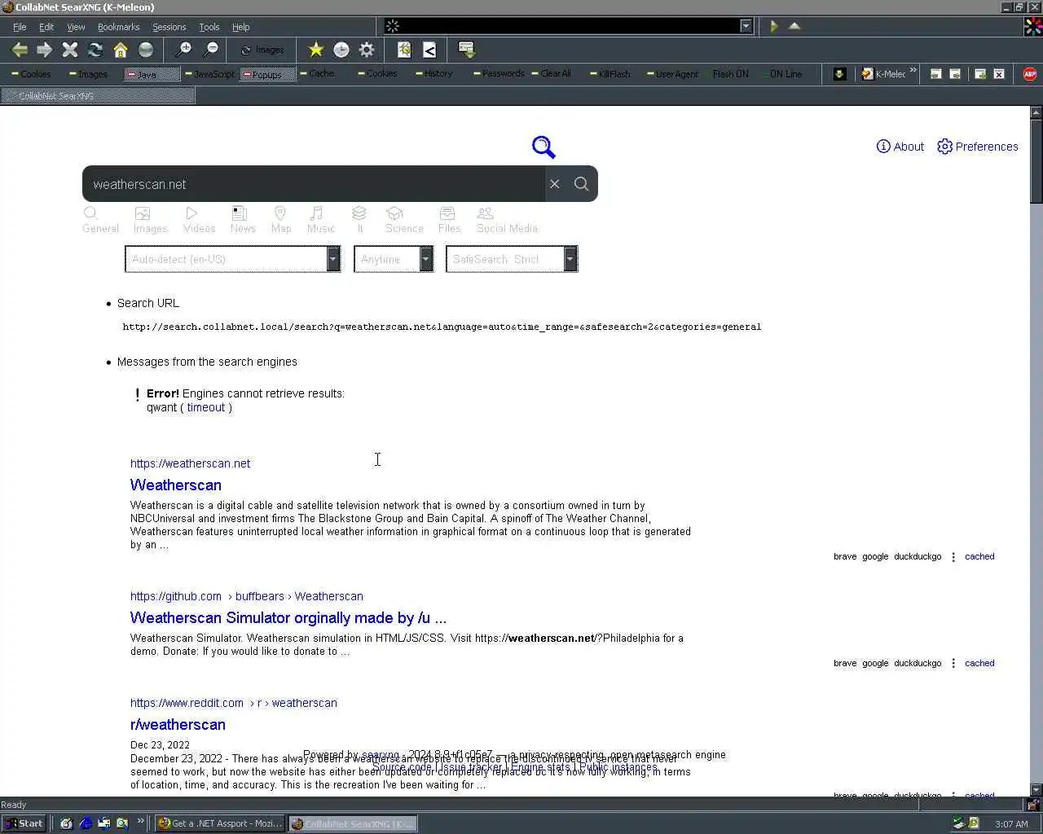Screen dimensions: 1043x834
Task: Open the About link
Action: [900, 147]
